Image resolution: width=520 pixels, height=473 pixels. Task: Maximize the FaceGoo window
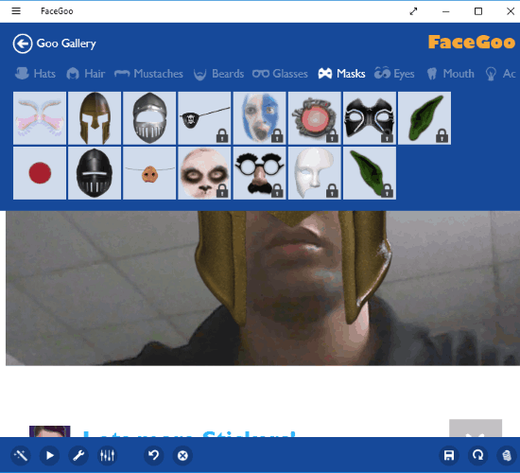[478, 11]
